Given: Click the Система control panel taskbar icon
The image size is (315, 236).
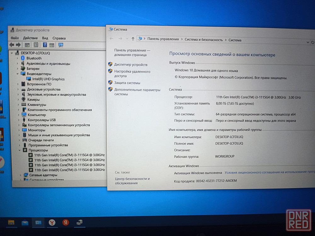Looking at the screenshot, I should click(38, 222).
